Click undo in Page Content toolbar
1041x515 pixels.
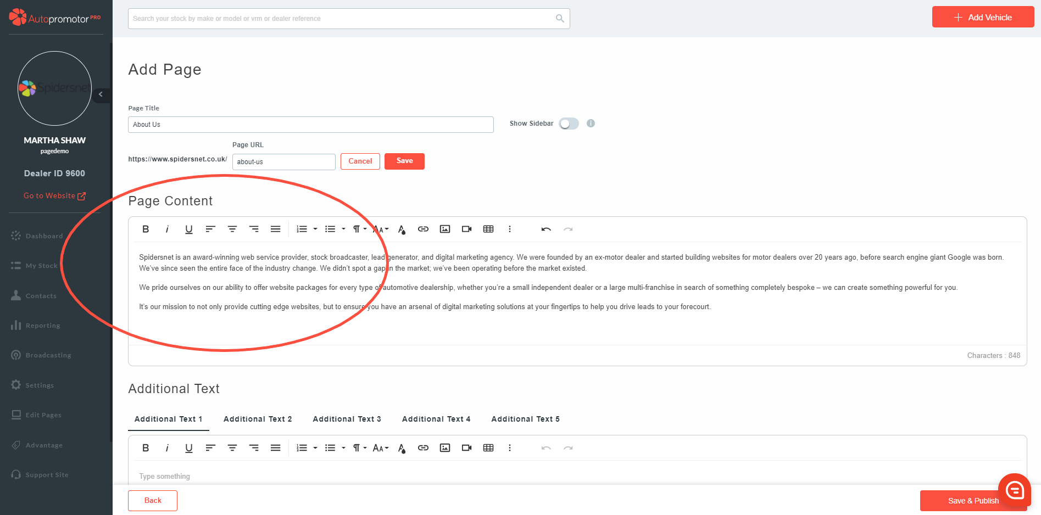546,229
